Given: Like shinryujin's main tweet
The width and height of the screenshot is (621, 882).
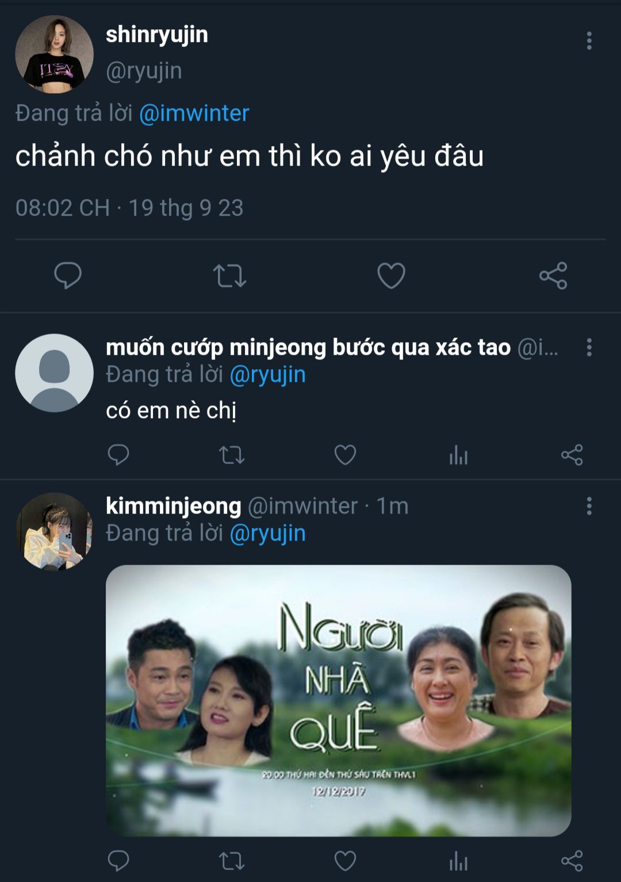Looking at the screenshot, I should (x=391, y=275).
